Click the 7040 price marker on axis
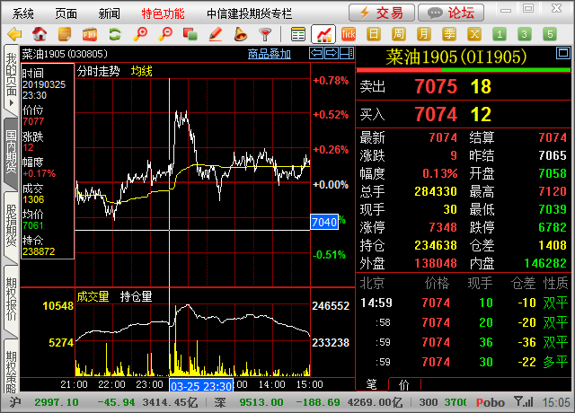The image size is (575, 413). click(323, 222)
